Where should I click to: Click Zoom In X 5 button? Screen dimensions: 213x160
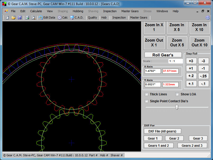click(x=177, y=27)
